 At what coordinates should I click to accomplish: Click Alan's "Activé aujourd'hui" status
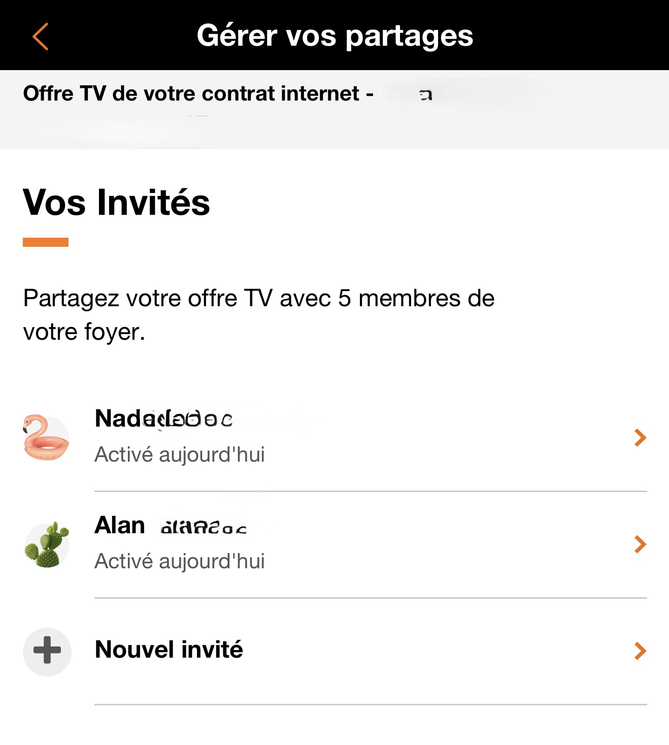tap(180, 562)
